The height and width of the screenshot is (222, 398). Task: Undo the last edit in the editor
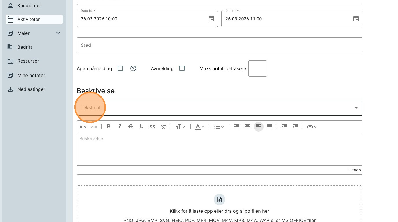83,127
